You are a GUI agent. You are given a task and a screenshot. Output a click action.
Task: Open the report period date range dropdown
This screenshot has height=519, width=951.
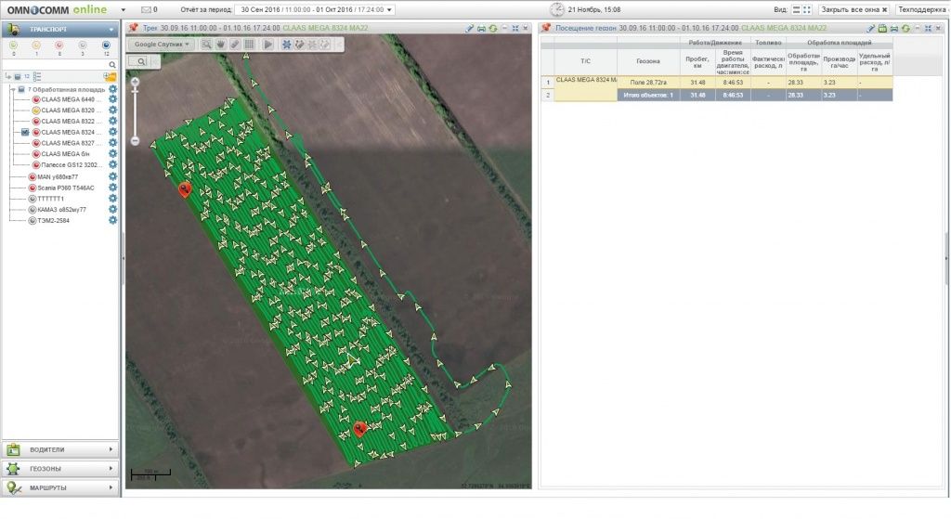316,9
